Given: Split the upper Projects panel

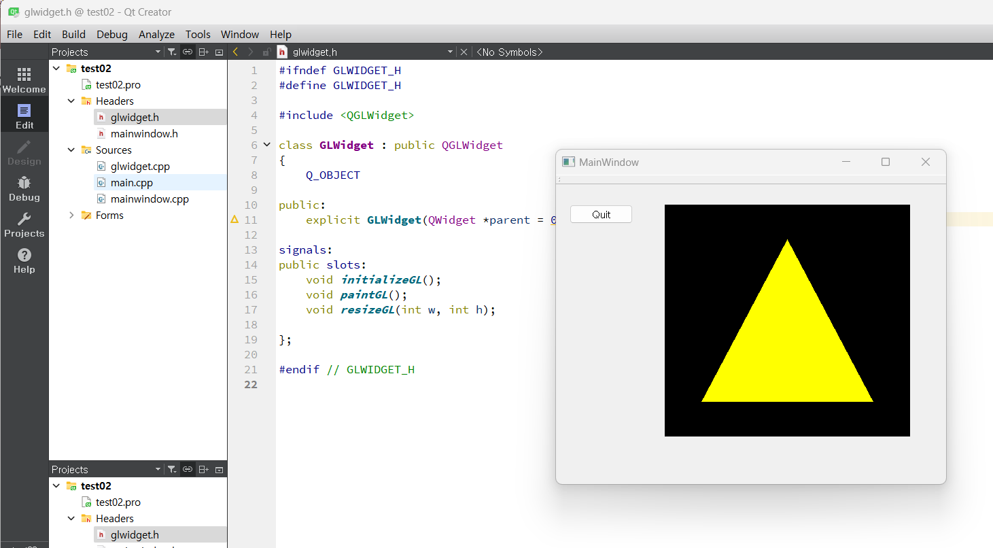Looking at the screenshot, I should tap(203, 52).
